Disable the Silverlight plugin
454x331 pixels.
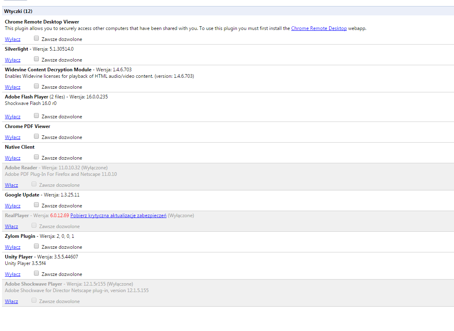13,60
